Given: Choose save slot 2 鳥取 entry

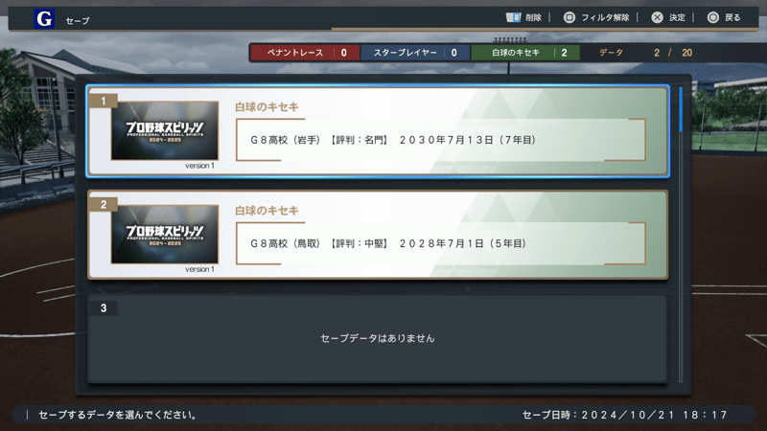Looking at the screenshot, I should coord(378,235).
